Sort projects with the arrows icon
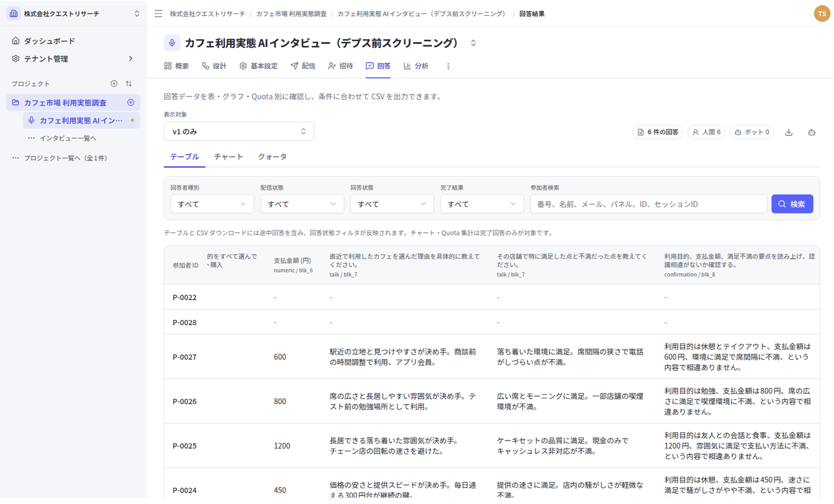This screenshot has height=504, width=834. click(128, 83)
